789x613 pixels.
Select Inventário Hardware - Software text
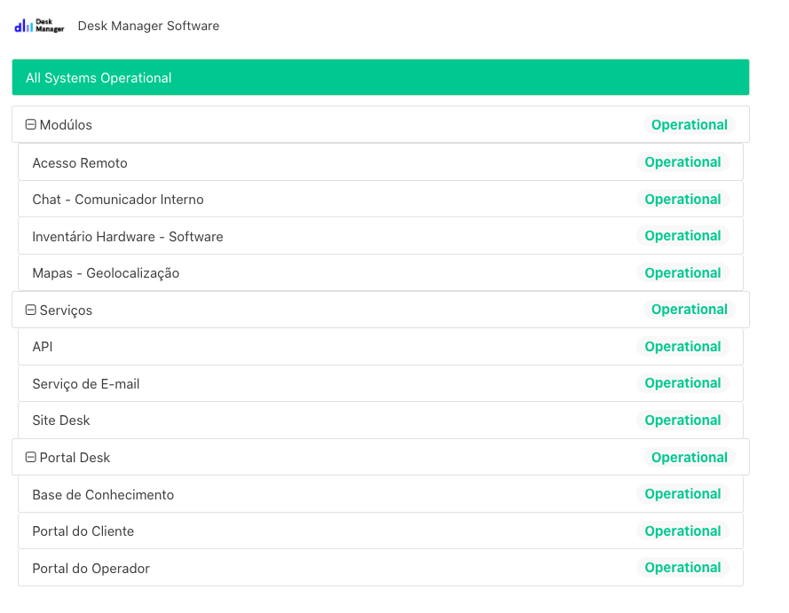(x=127, y=236)
